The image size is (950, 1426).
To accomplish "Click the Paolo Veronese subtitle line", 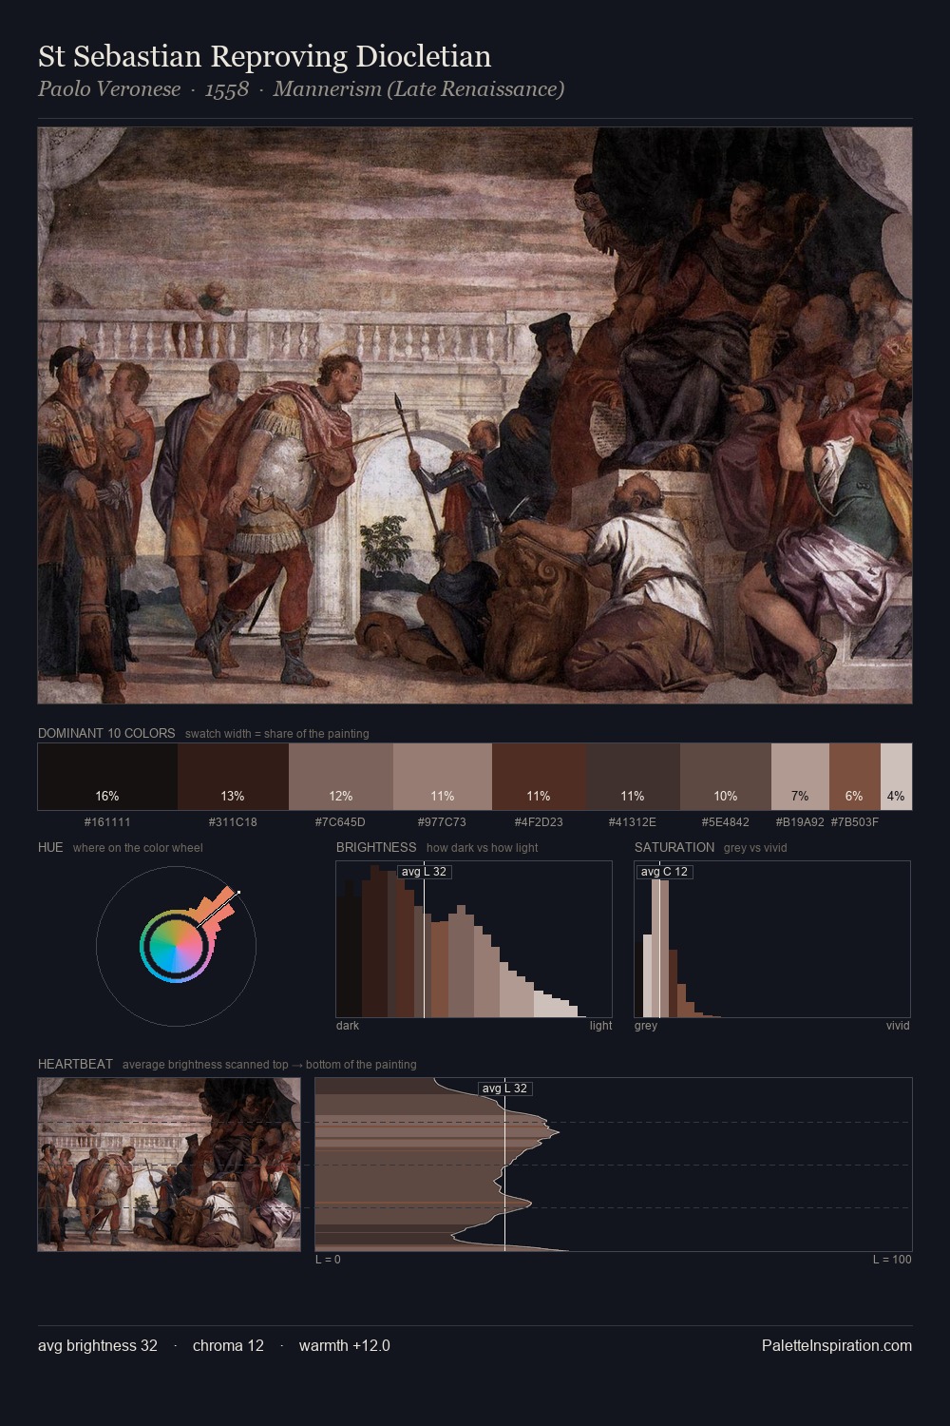I will 301,89.
